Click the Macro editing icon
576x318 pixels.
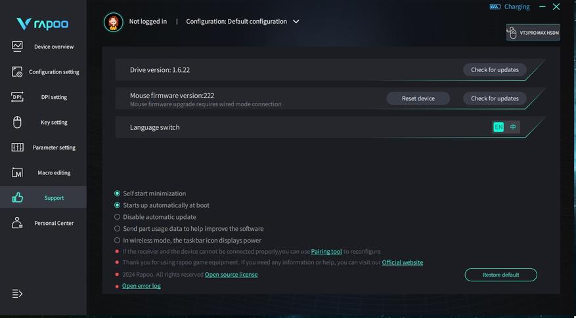click(17, 173)
